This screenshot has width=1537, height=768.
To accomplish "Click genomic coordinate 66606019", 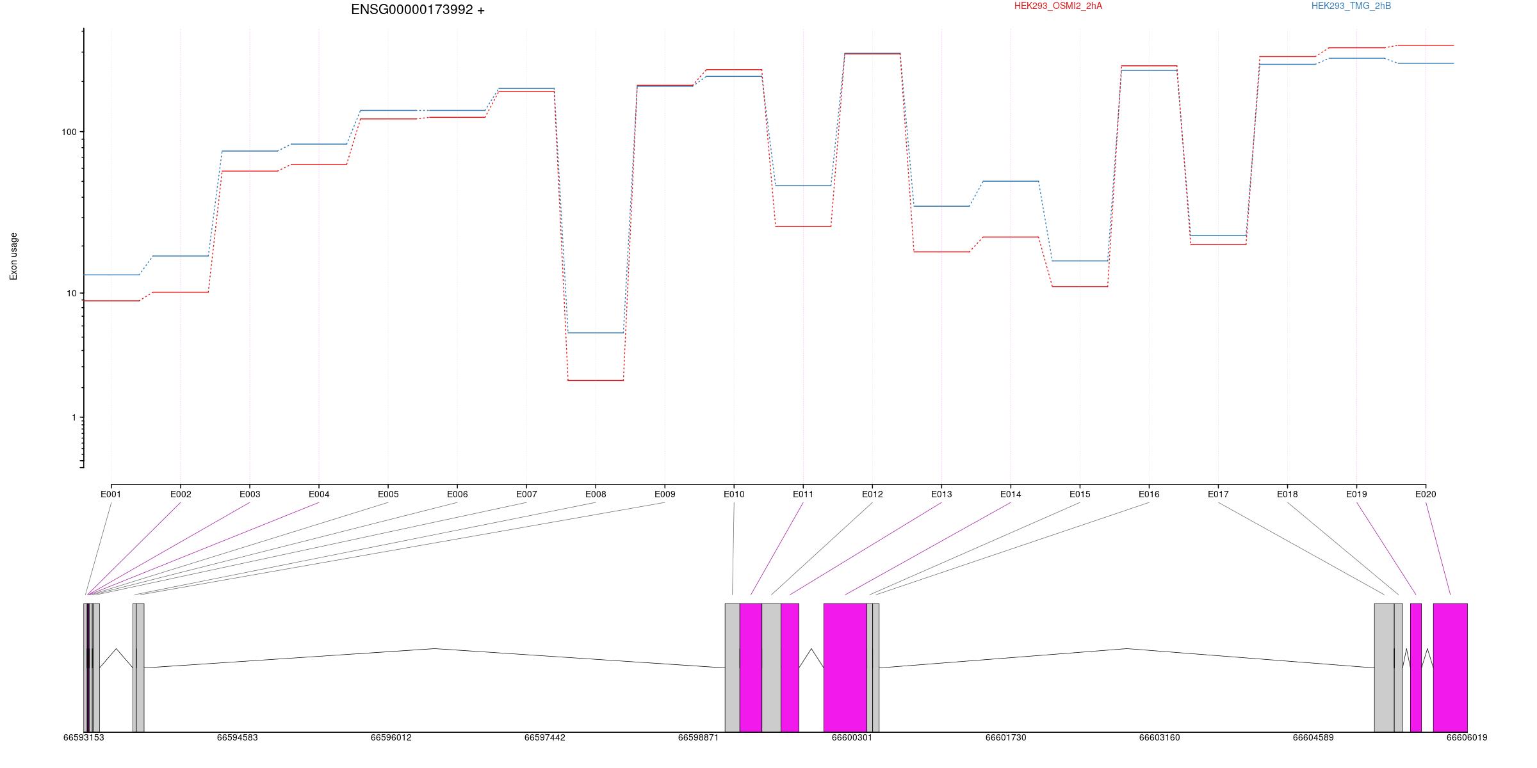I will point(1467,737).
